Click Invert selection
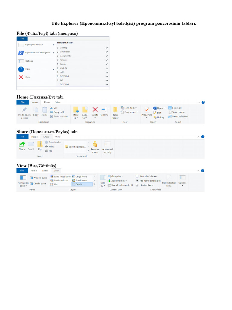Screen dimensions: 232x310 coord(178,117)
